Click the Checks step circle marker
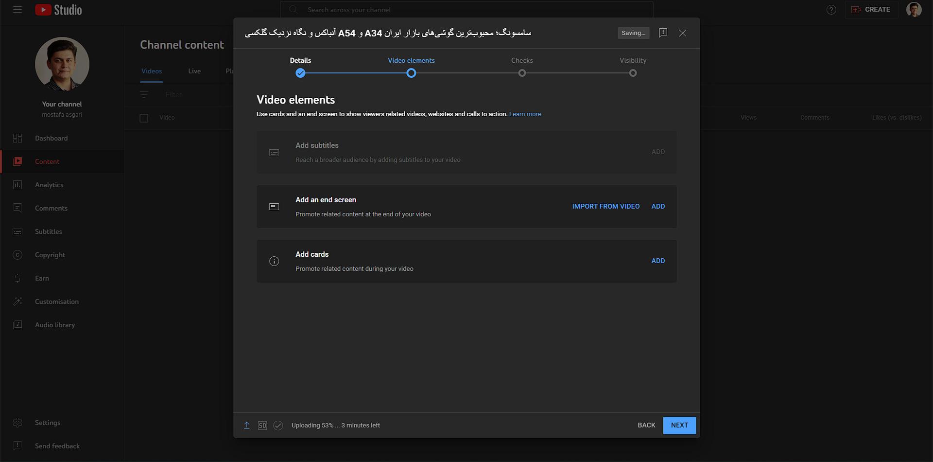This screenshot has height=462, width=933. [522, 73]
